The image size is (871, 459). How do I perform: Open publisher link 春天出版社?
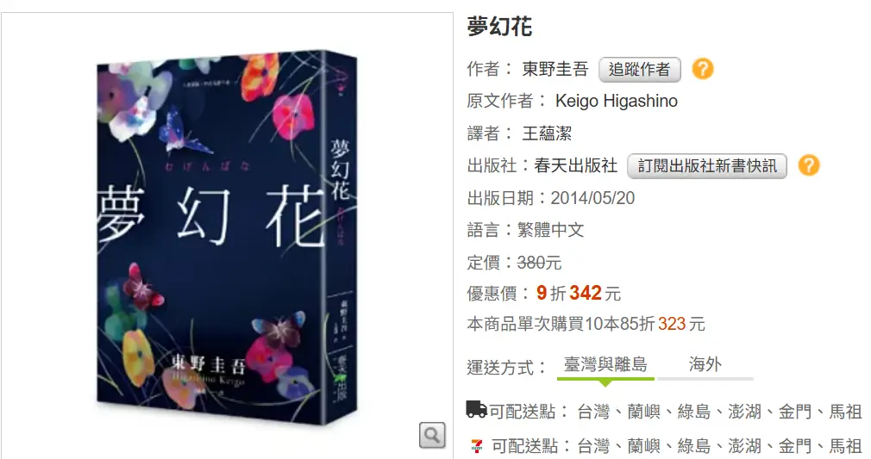click(x=575, y=165)
